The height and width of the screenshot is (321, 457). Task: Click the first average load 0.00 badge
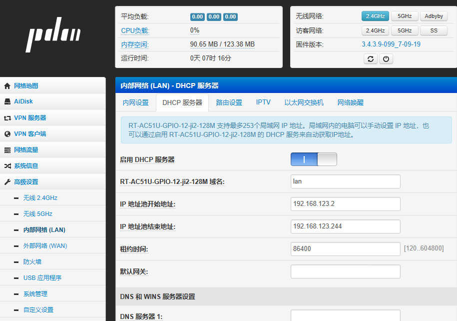point(197,16)
